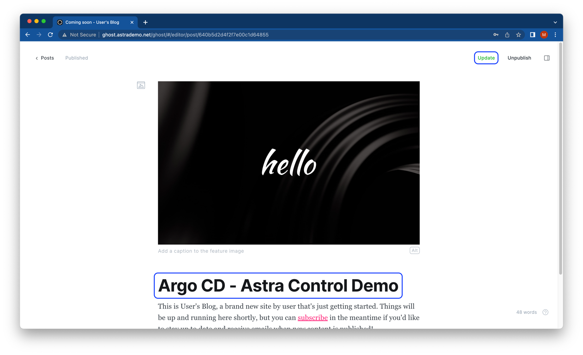This screenshot has height=355, width=583.
Task: Click the Not Secure warning icon
Action: point(65,35)
